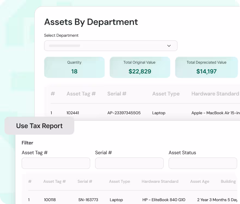Select asset tag 102441 row

click(73, 113)
